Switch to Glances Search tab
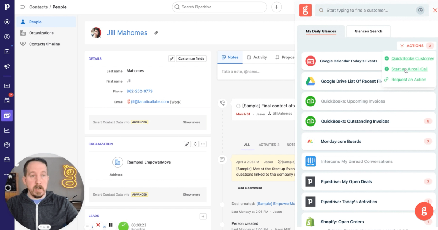Viewport: 438px width, 230px height. (x=368, y=31)
